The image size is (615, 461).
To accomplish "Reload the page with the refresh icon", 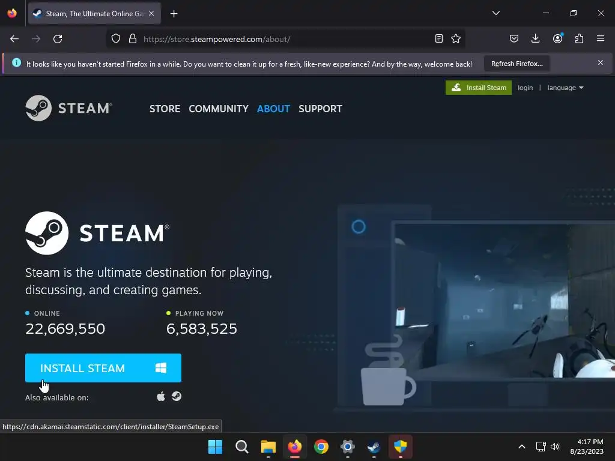I will pos(58,39).
